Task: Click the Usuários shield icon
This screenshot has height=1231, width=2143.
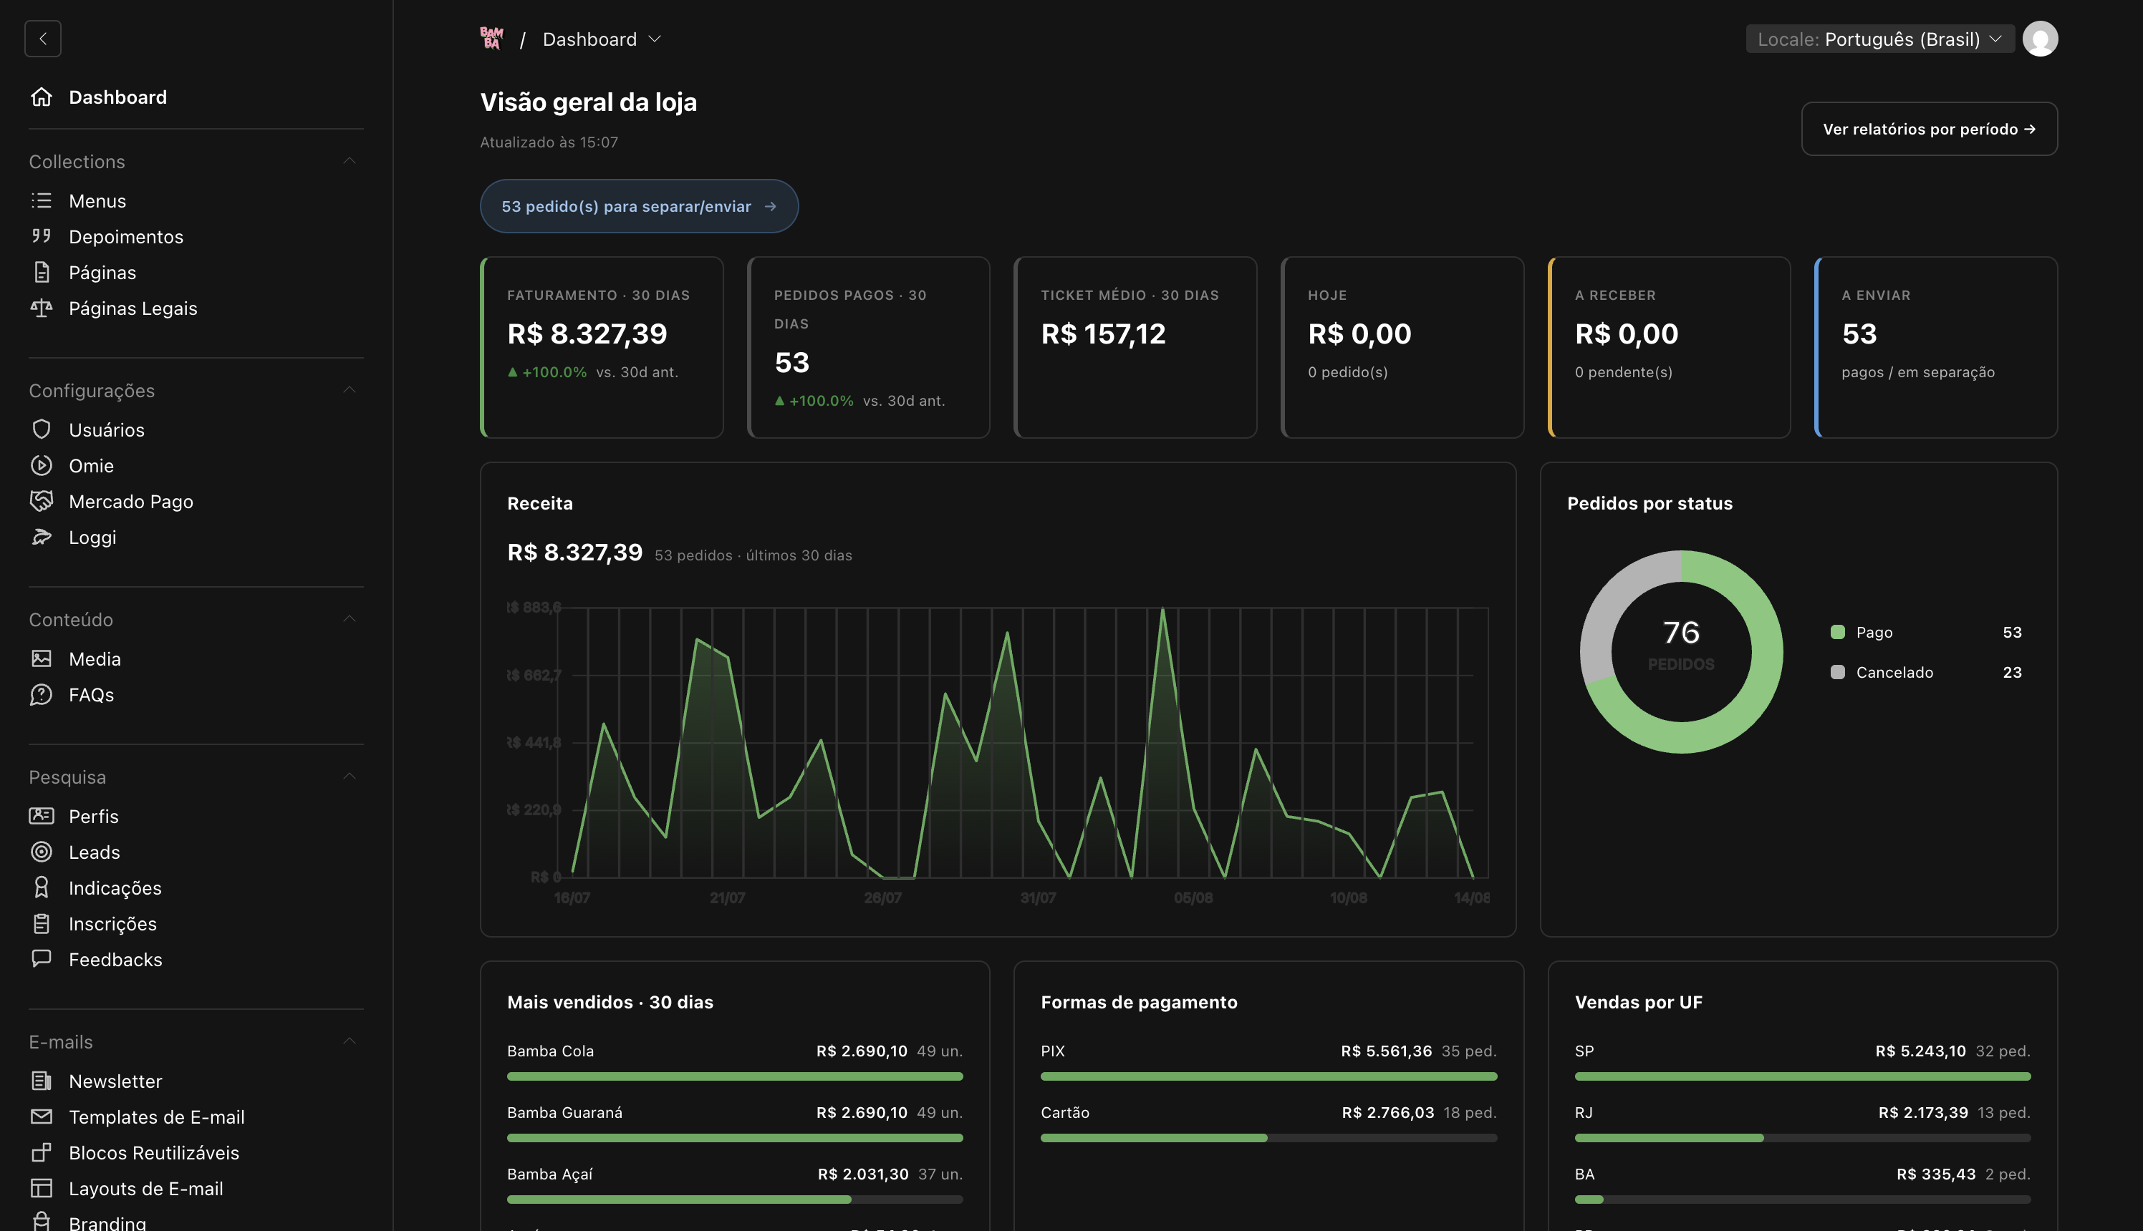Action: click(x=42, y=429)
